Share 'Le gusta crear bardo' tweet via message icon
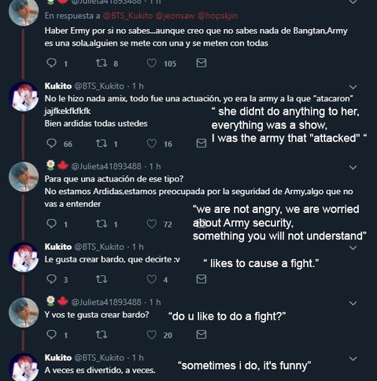Screen dimensions: 377x381 (x=201, y=279)
